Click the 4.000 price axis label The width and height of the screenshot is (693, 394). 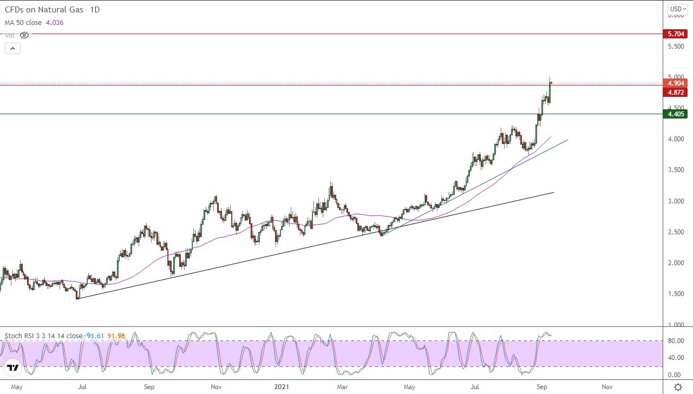pyautogui.click(x=676, y=139)
